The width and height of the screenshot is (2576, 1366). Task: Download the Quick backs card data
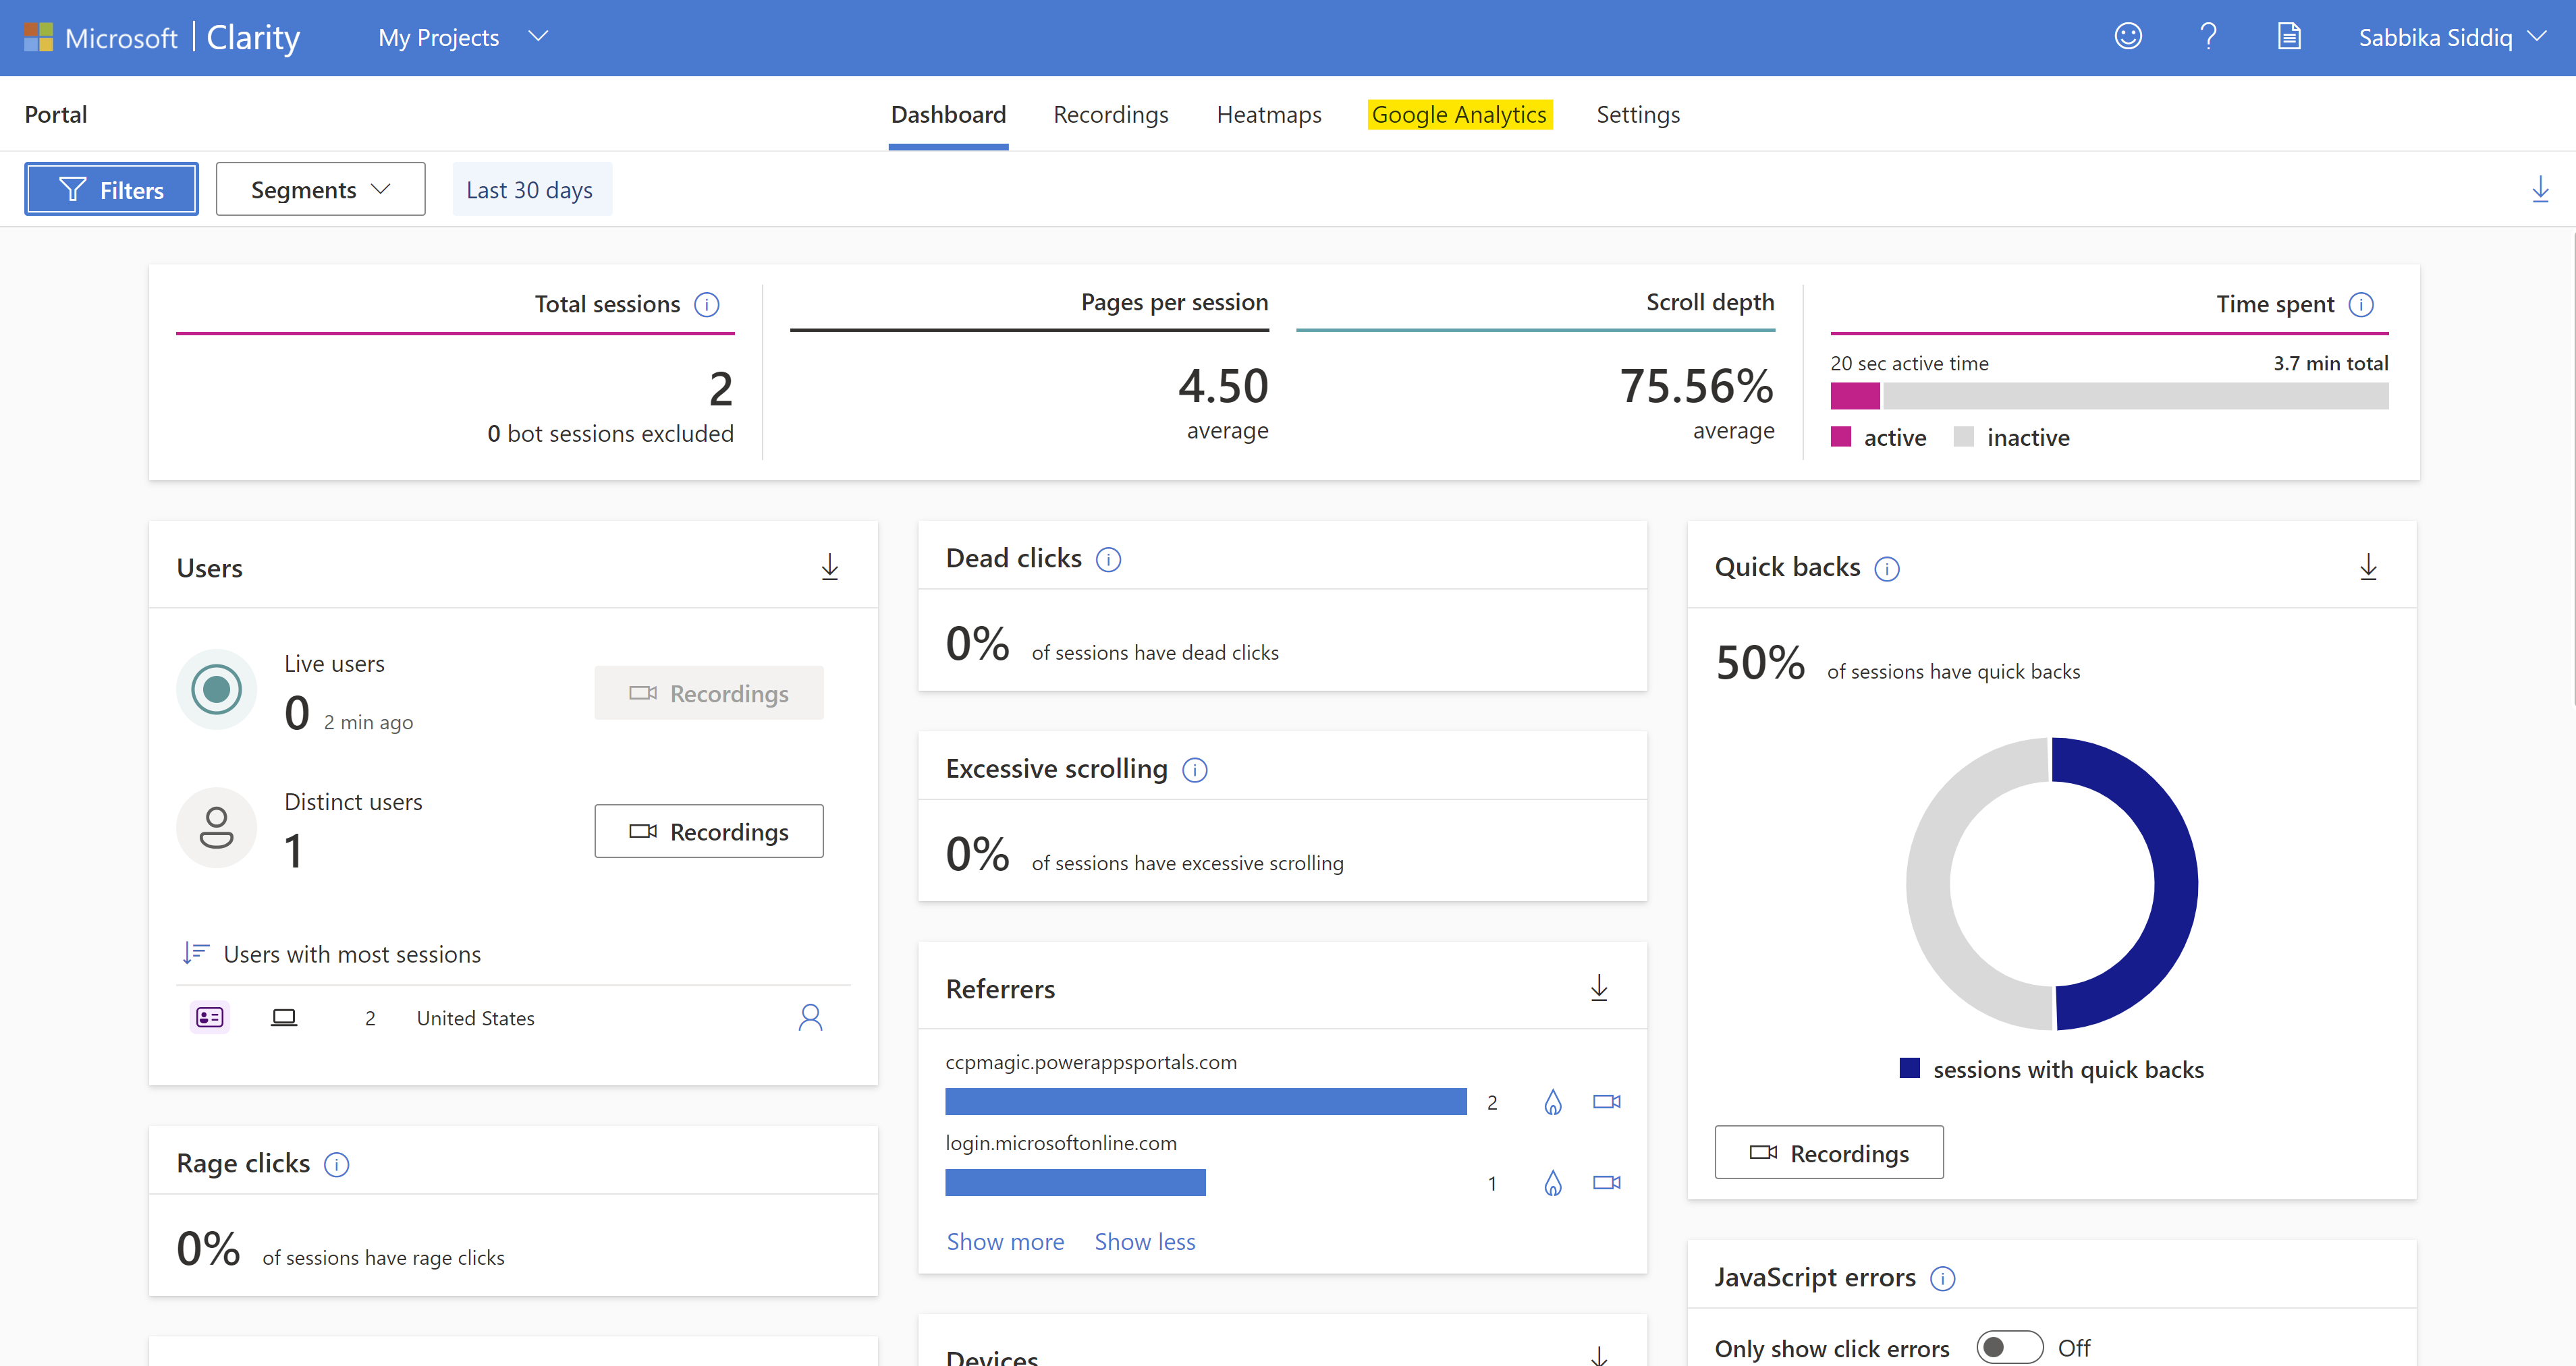pyautogui.click(x=2368, y=567)
